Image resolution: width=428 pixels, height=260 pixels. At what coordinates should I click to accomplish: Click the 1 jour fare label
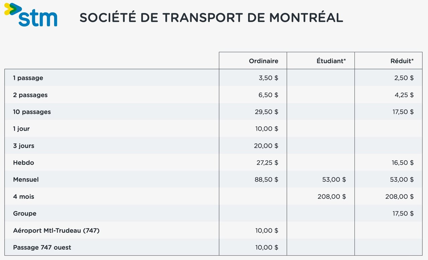click(21, 129)
